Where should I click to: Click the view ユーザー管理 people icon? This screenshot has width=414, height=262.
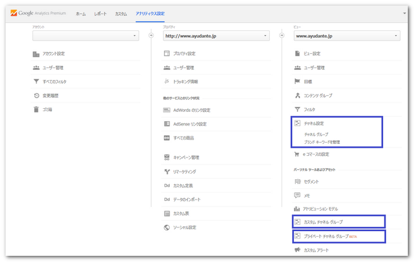click(x=297, y=68)
